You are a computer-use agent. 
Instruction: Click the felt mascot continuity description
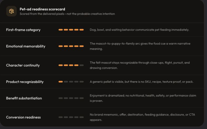[140, 65]
